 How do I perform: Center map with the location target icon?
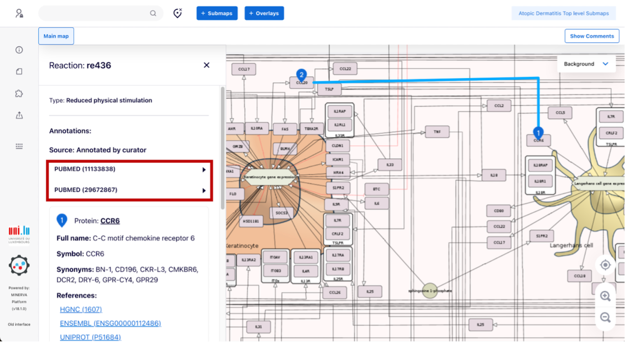click(x=605, y=265)
